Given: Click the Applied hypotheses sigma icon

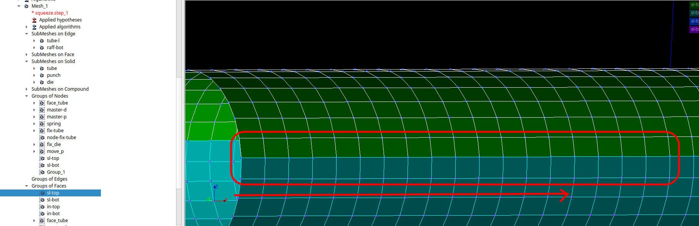Looking at the screenshot, I should tap(34, 20).
